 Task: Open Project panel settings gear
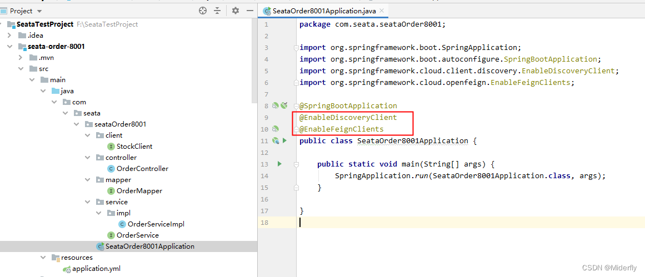236,11
